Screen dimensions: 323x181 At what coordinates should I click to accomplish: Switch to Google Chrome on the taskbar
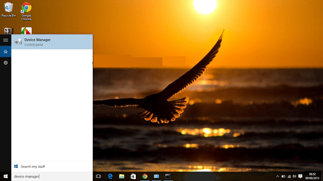click(x=145, y=176)
